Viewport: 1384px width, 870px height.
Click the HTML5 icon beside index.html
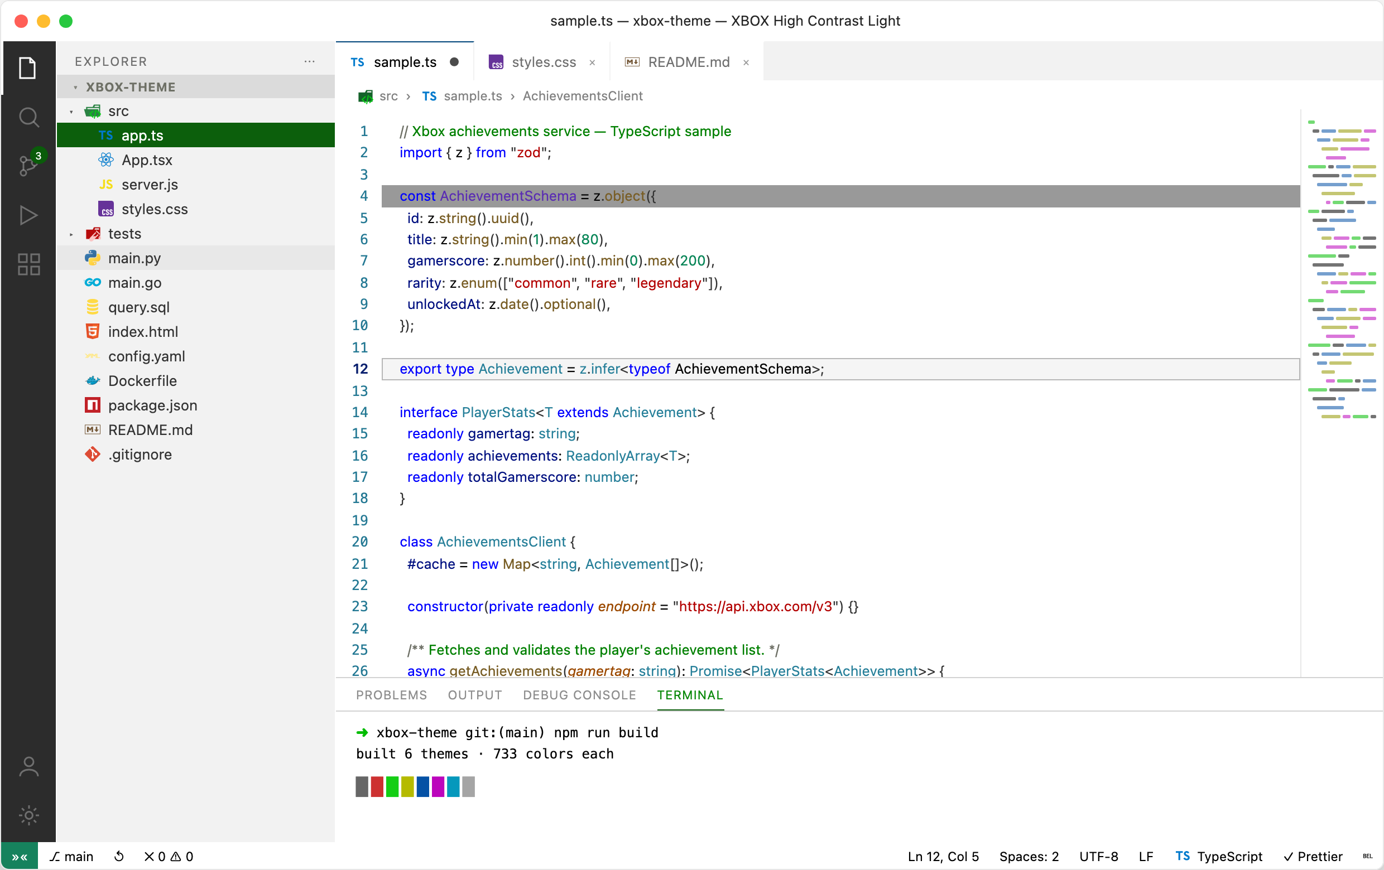tap(93, 331)
